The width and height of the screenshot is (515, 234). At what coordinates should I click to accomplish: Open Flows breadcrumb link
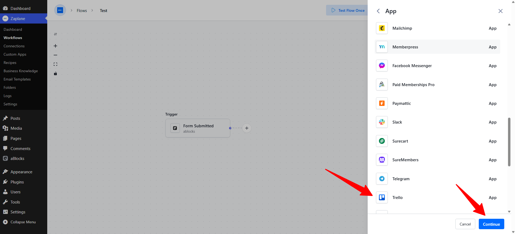click(82, 11)
